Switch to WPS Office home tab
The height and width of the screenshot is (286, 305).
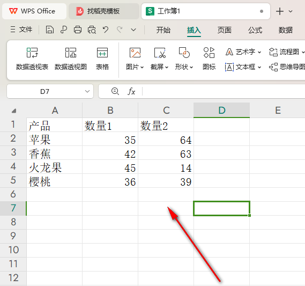pos(34,11)
